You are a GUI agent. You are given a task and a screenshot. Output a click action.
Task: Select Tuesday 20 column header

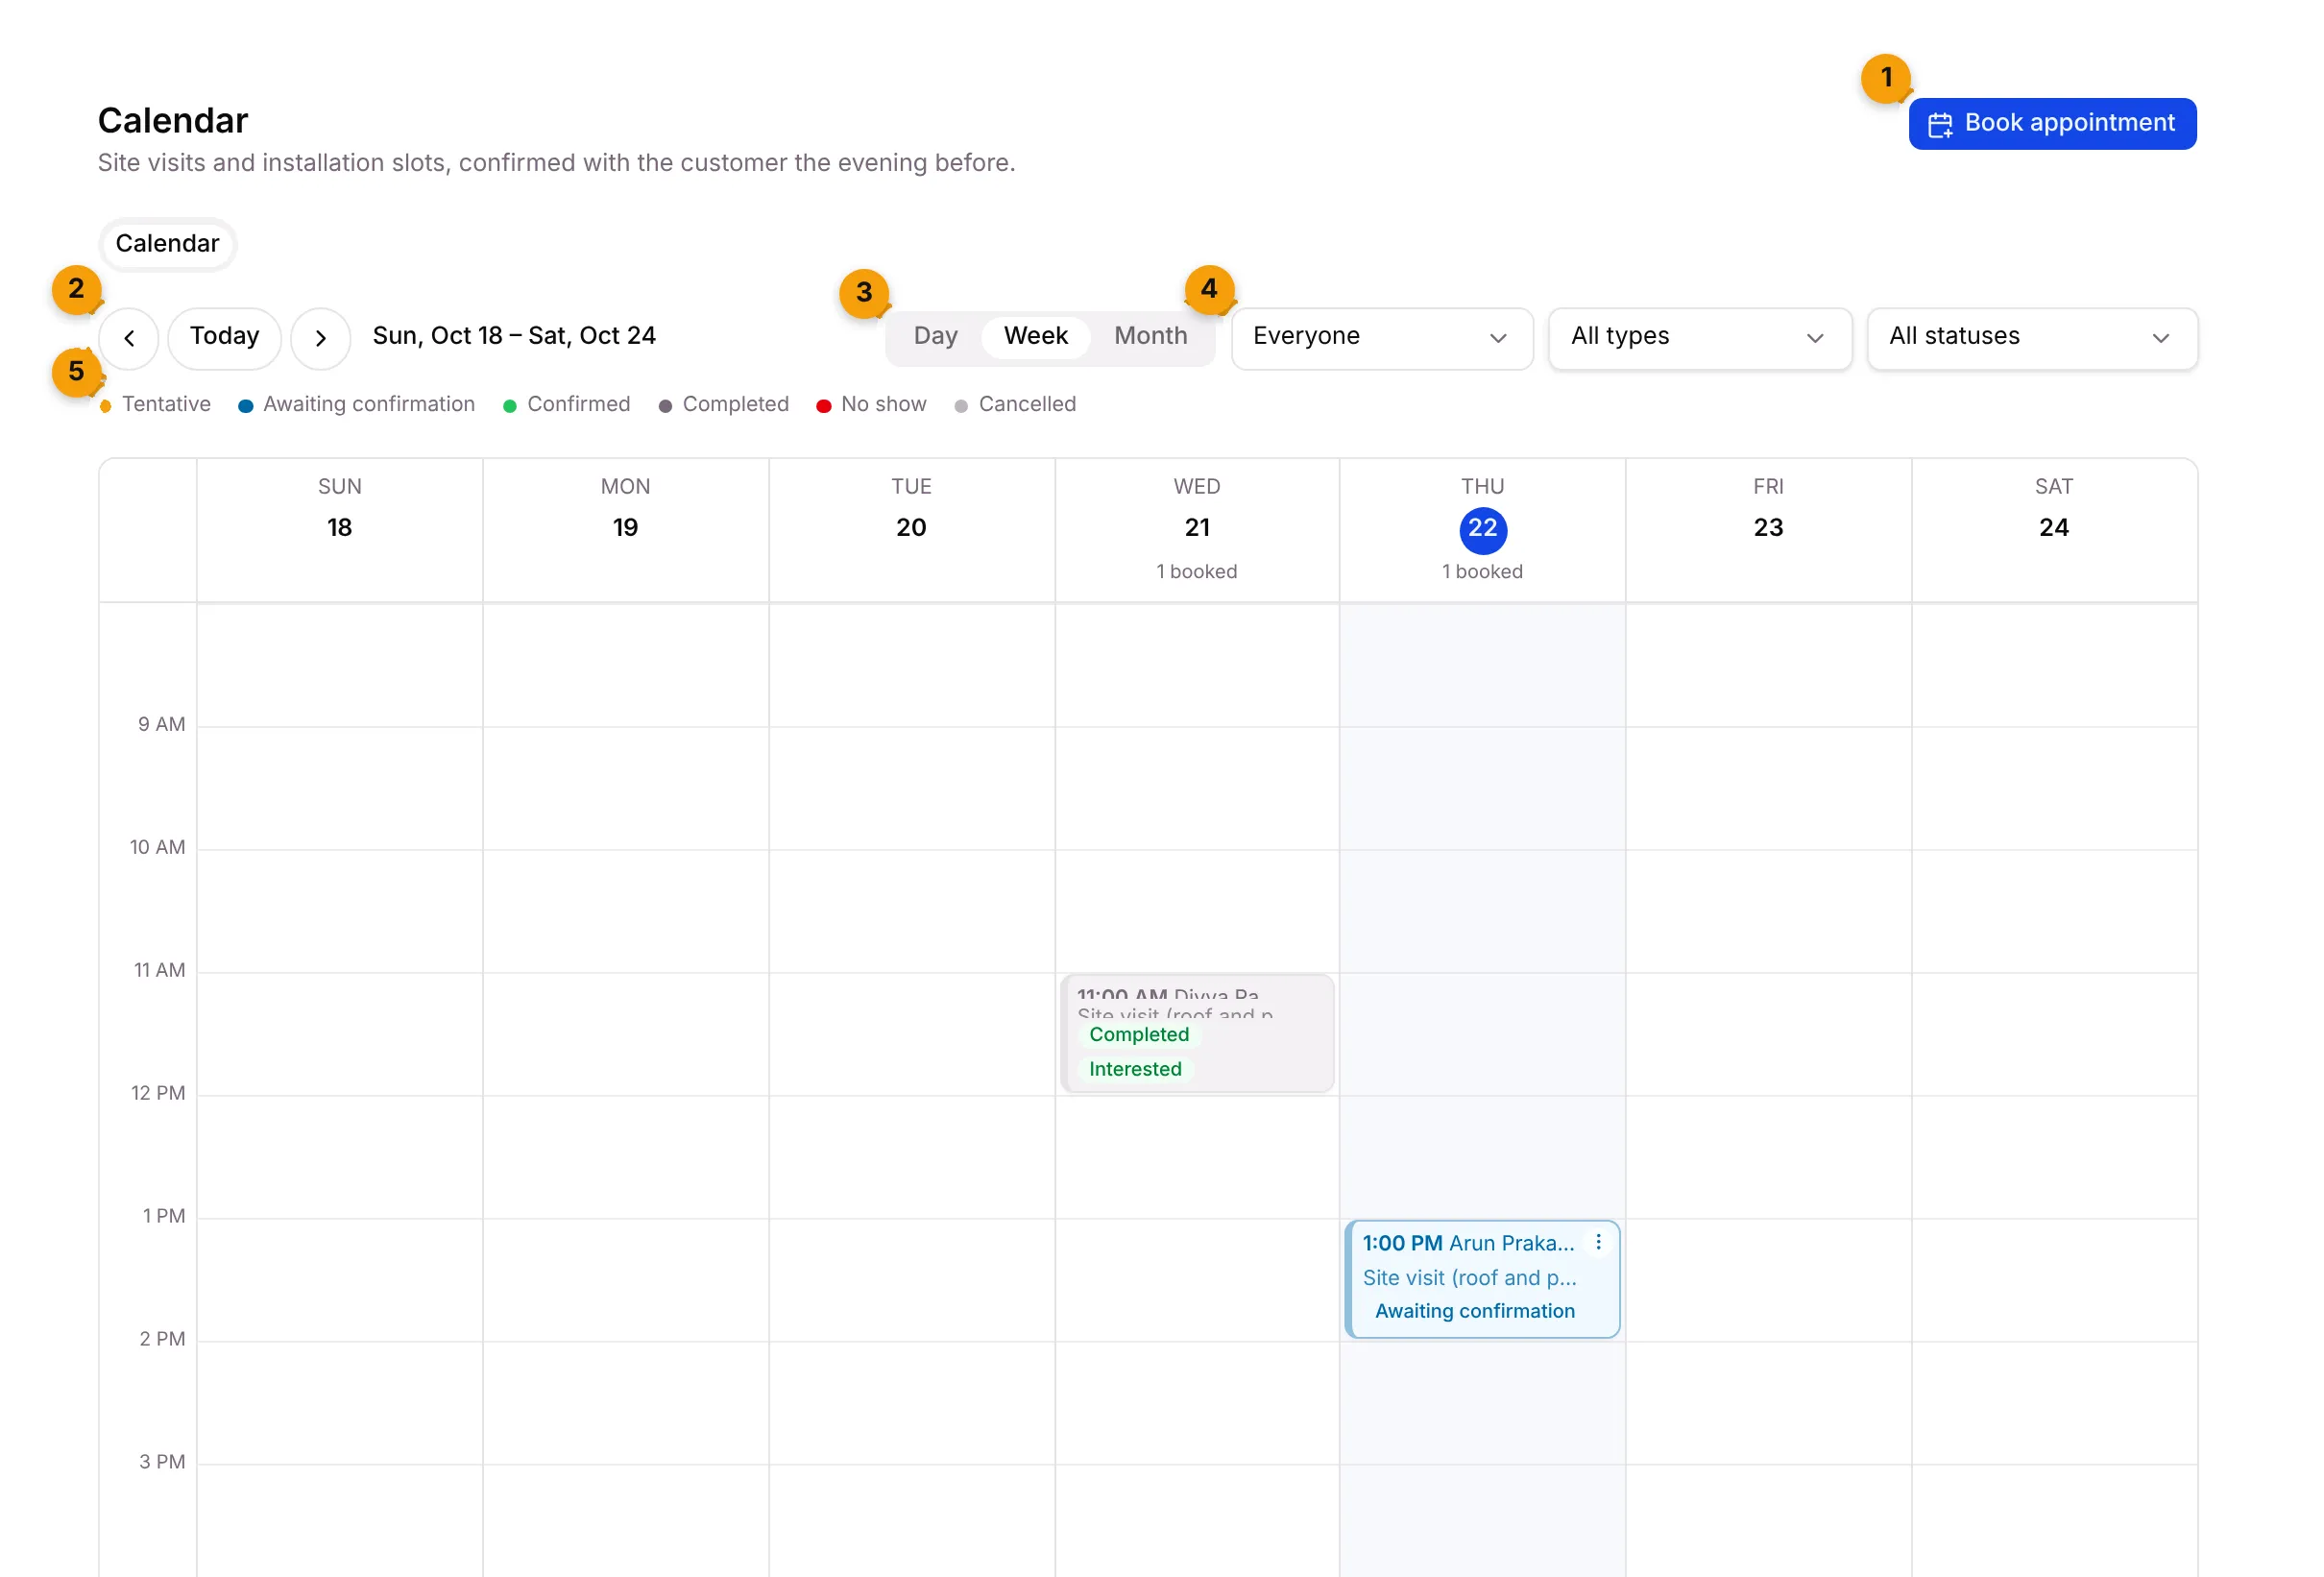(911, 530)
